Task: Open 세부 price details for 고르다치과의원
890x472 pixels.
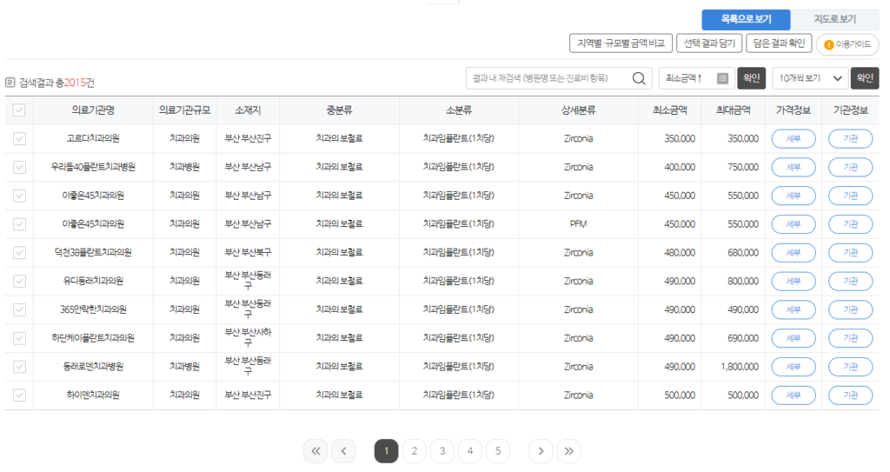Action: pyautogui.click(x=794, y=138)
